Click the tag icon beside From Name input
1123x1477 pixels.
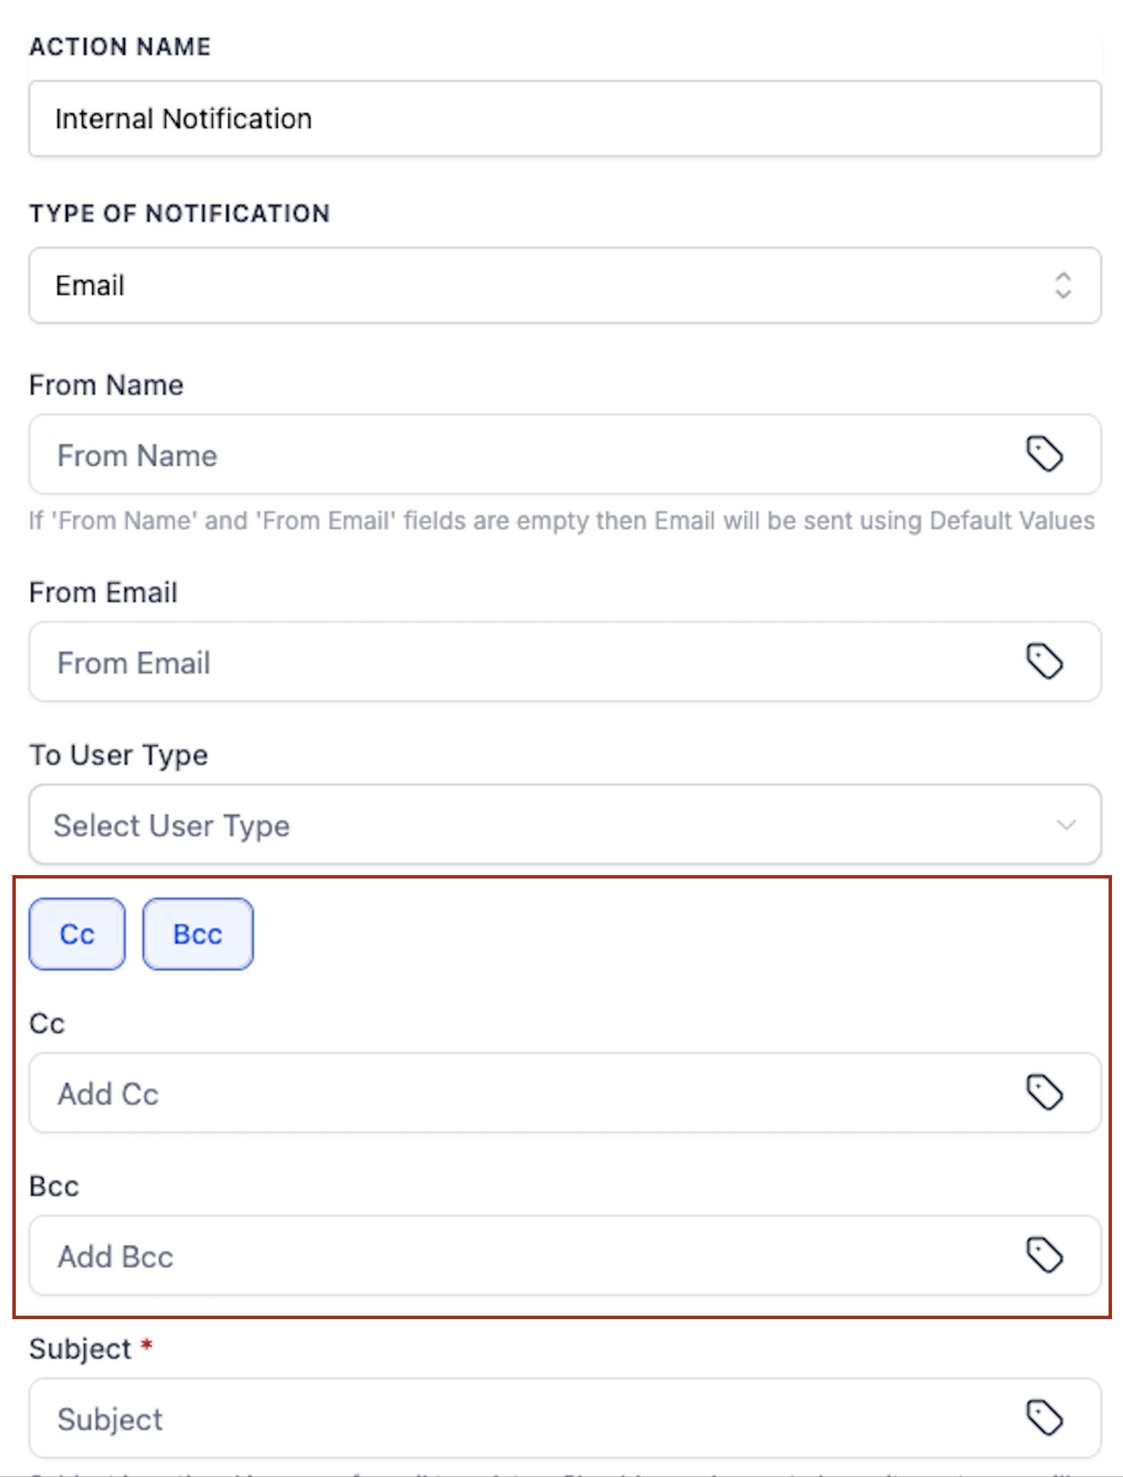(x=1045, y=454)
